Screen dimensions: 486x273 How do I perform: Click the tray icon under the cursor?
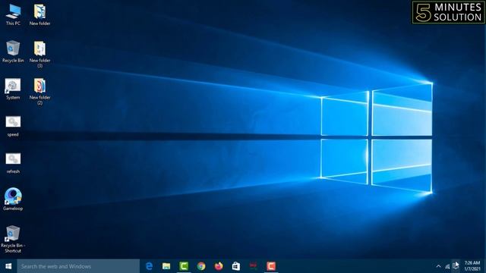tap(456, 265)
